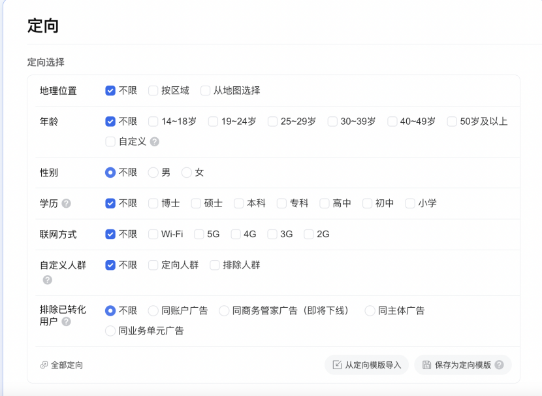Click the 从定向模版导入 button
Viewport: 542px width, 396px height.
(366, 365)
